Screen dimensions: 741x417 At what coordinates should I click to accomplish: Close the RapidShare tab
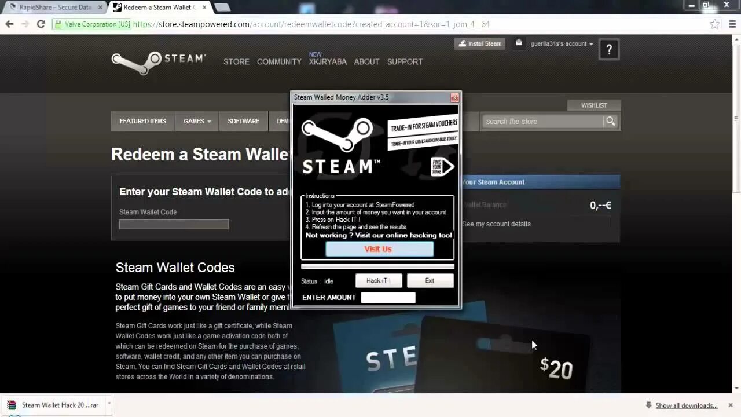(100, 8)
